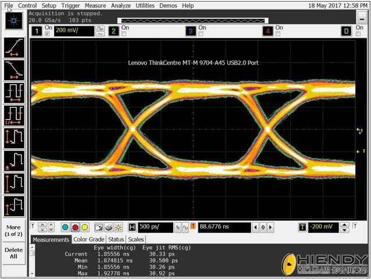
Task: Enable channel 3 On checkbox
Action: point(201,34)
